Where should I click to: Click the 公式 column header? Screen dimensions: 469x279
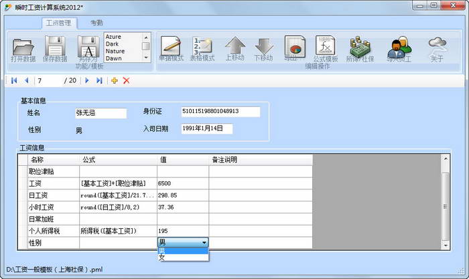pyautogui.click(x=118, y=160)
